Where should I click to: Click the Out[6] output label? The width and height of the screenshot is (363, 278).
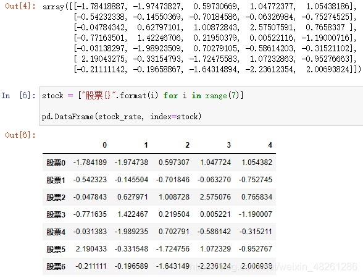[x=20, y=135]
